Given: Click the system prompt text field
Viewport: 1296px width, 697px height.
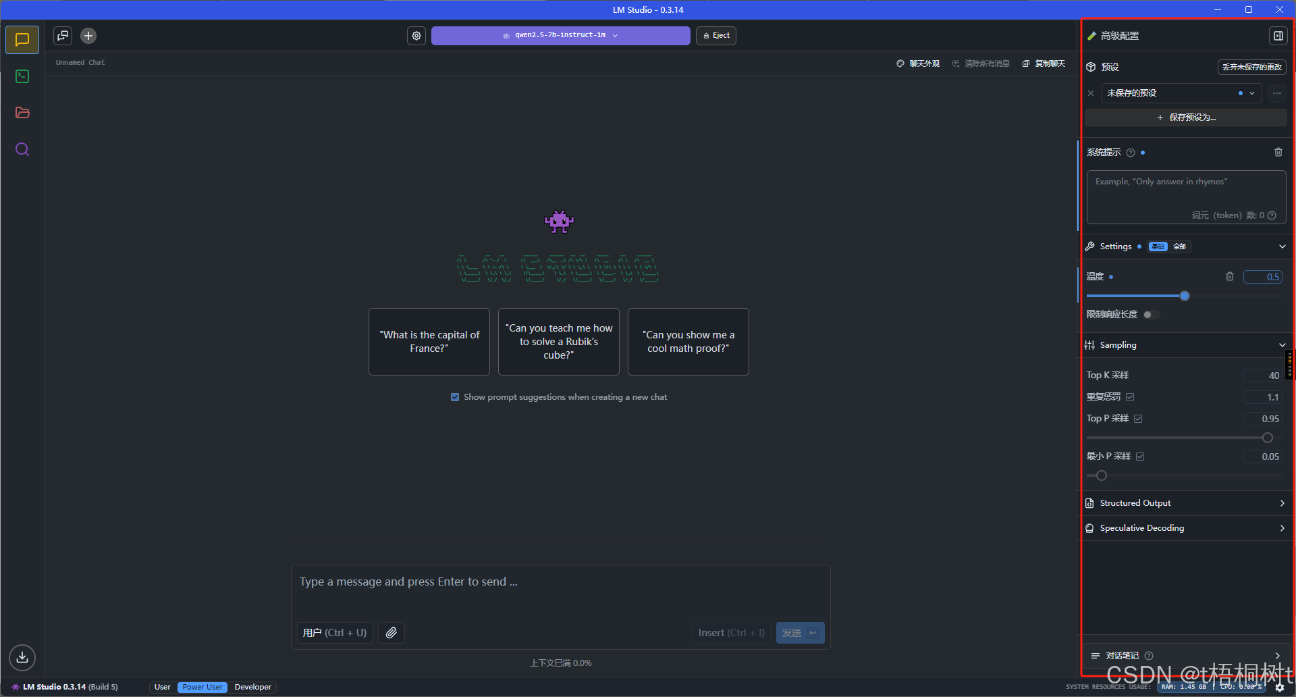Looking at the screenshot, I should pos(1186,197).
